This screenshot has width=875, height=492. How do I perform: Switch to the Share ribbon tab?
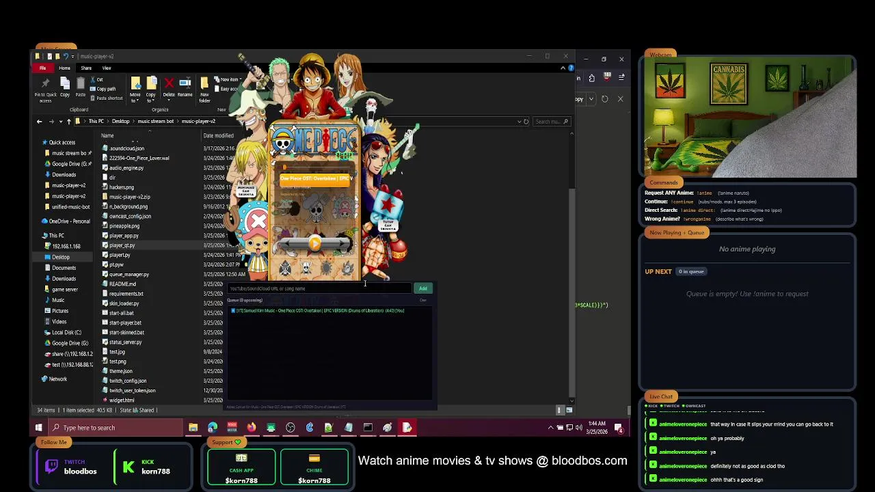click(x=86, y=68)
